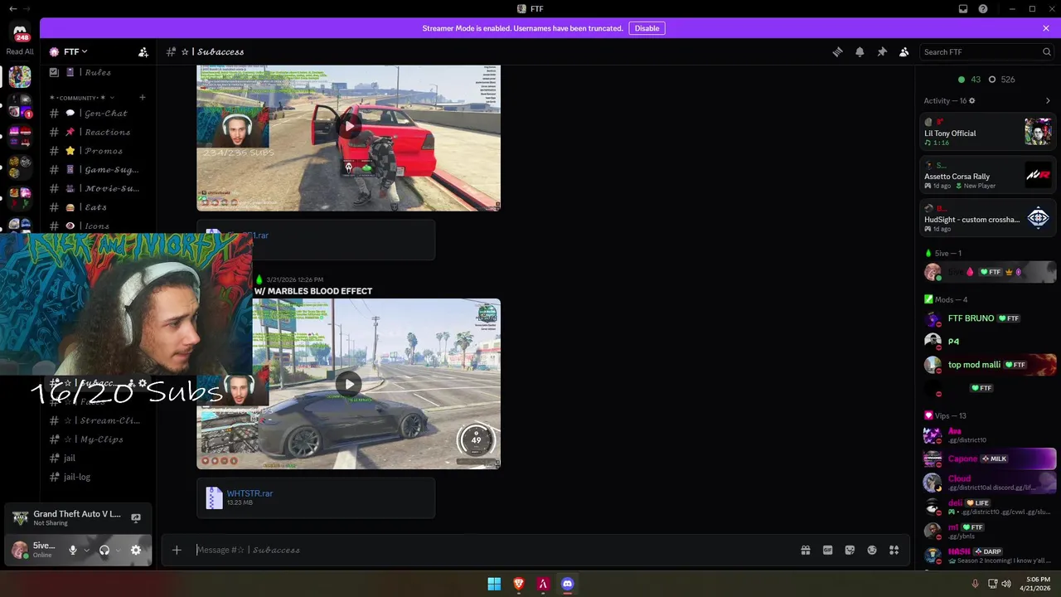Click the share screen icon for GTA V
This screenshot has width=1061, height=597.
tap(136, 518)
